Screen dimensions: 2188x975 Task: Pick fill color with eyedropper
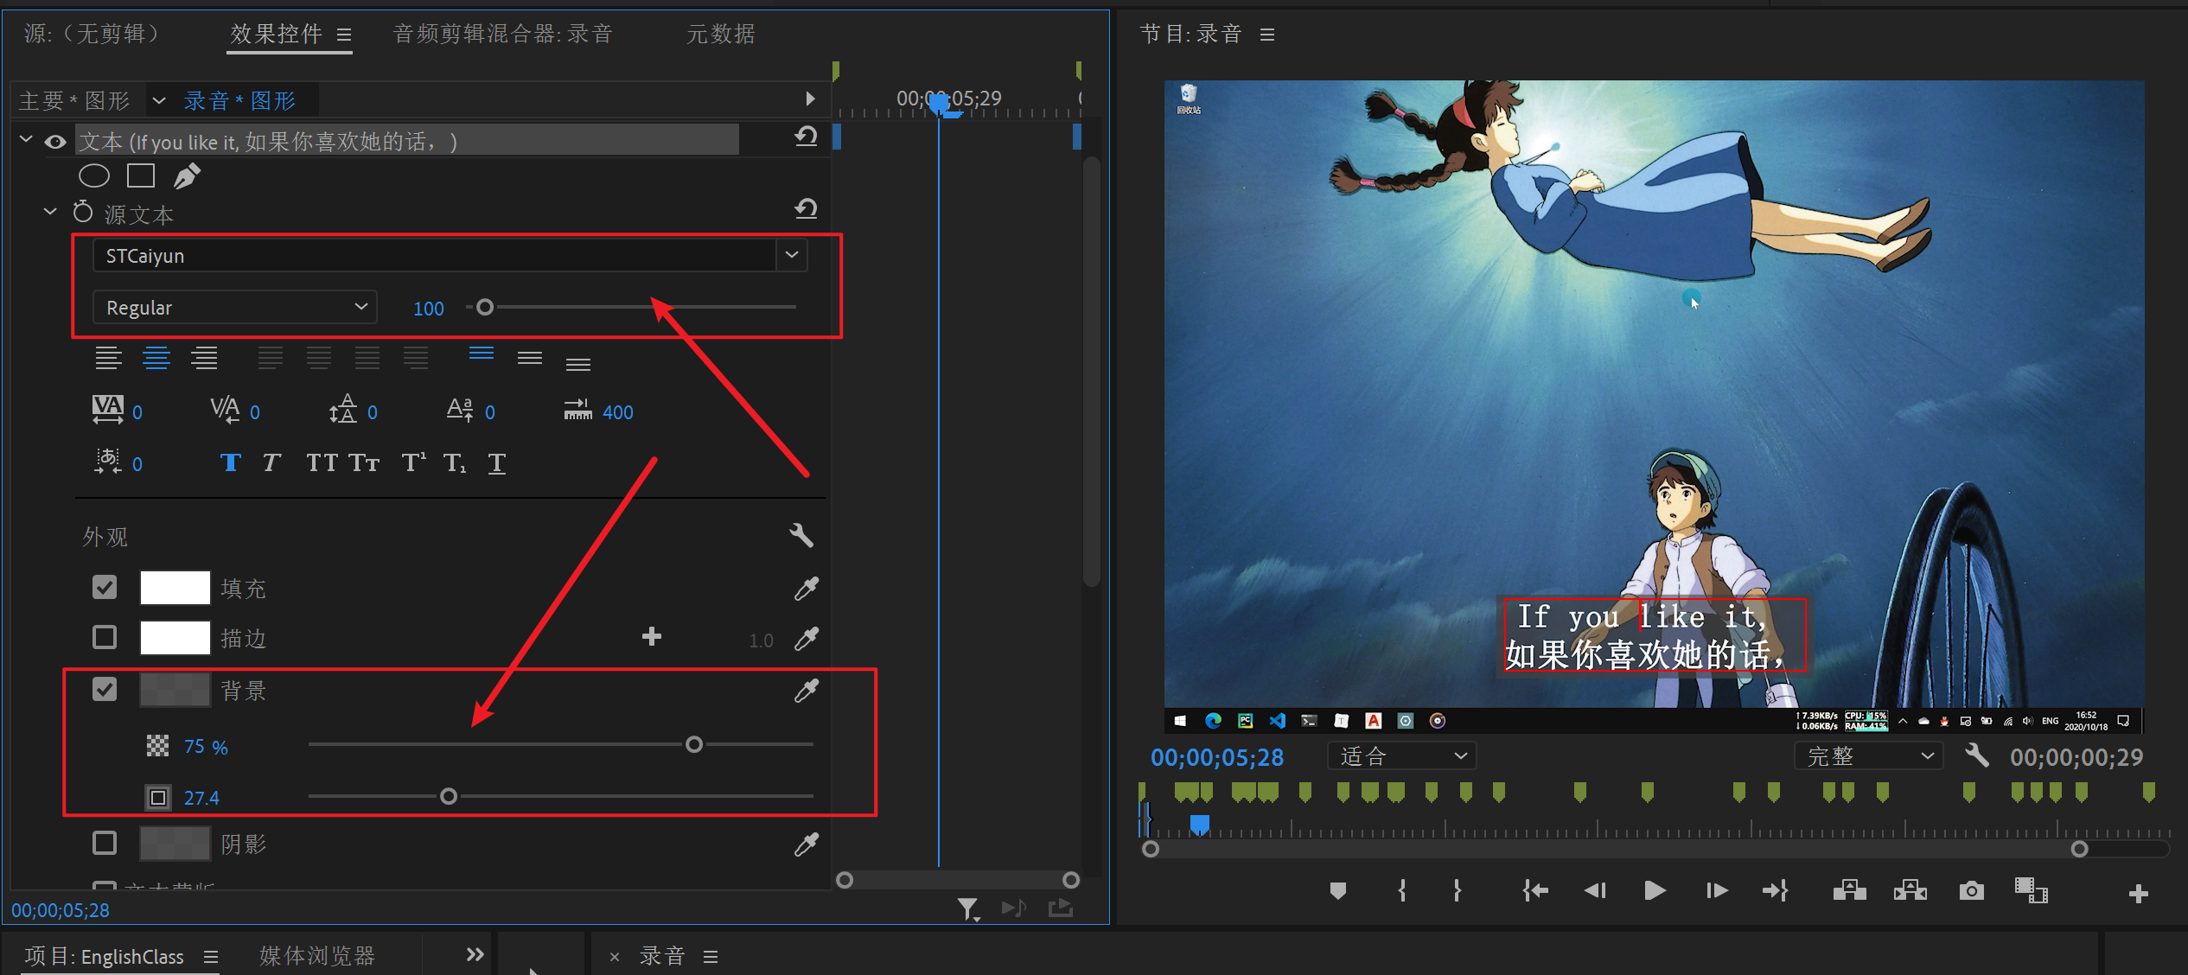806,589
